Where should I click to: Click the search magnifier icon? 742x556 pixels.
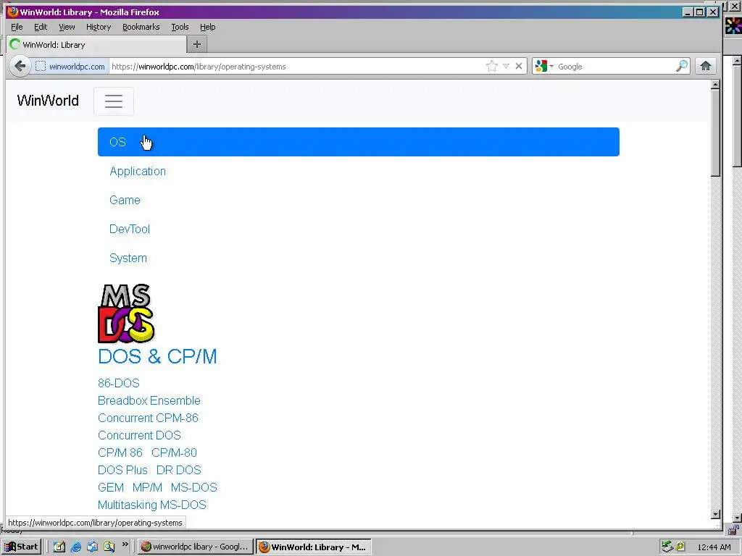pyautogui.click(x=682, y=66)
